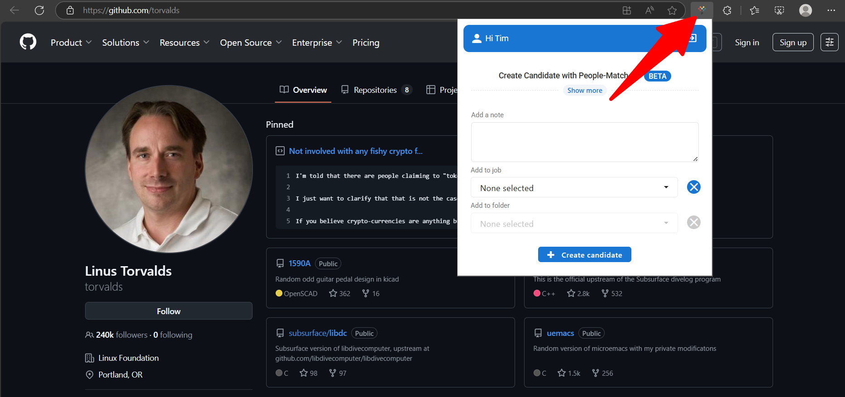Image resolution: width=845 pixels, height=397 pixels.
Task: Click the 97 forks count on libdc
Action: (x=338, y=373)
